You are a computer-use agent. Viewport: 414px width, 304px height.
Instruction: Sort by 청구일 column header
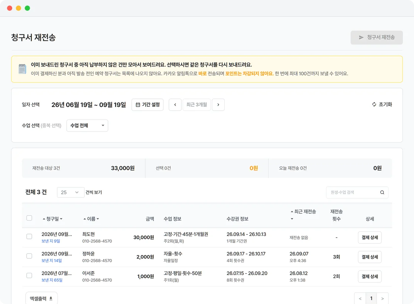(x=52, y=219)
